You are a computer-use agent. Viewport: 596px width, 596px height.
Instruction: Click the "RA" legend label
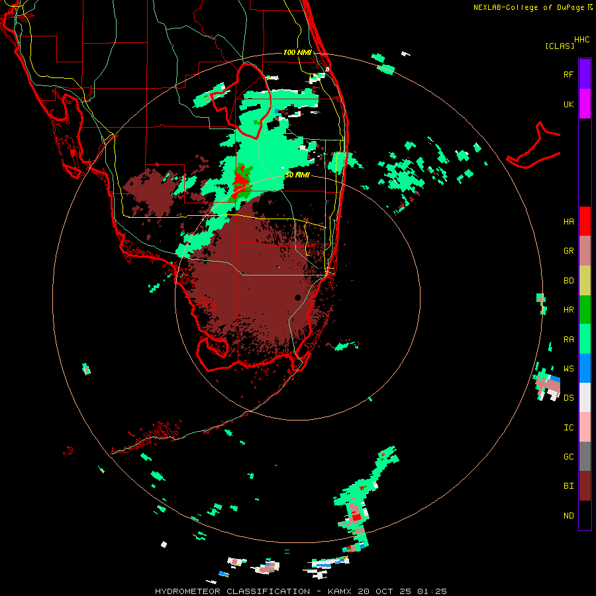click(568, 340)
